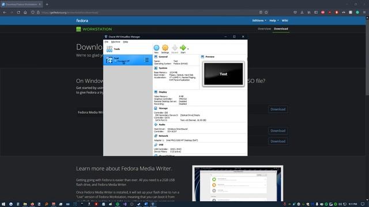Open the Machine menu in VirtualBox
The height and width of the screenshot is (207, 369).
(115, 42)
